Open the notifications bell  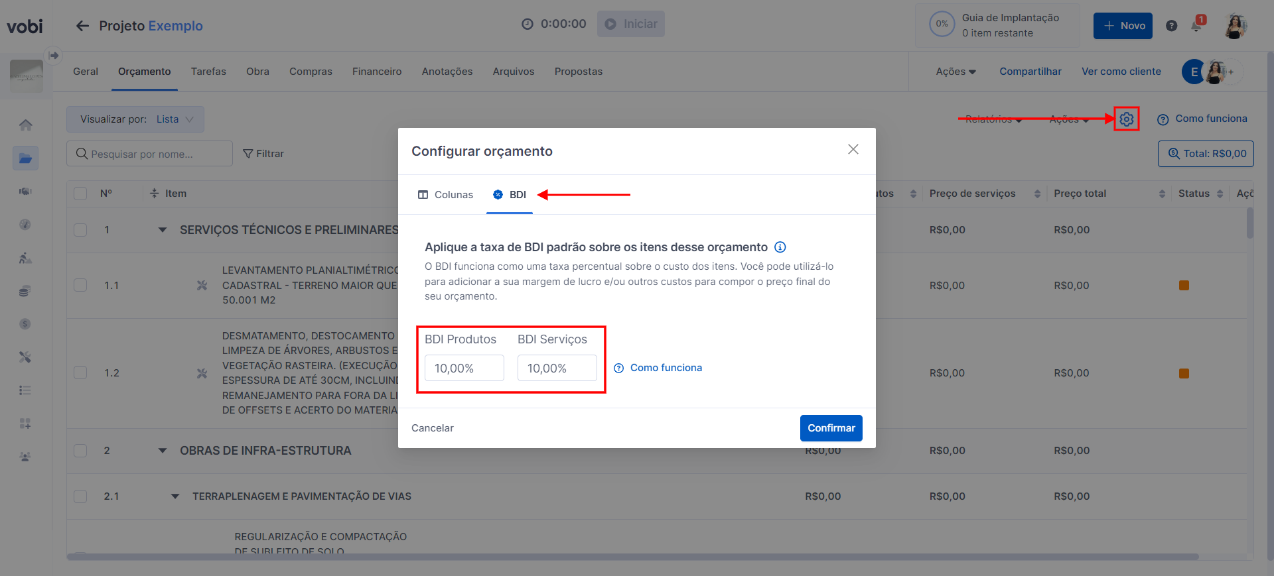(x=1196, y=26)
